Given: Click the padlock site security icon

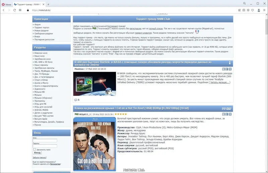Looking at the screenshot, I should pos(28,10).
